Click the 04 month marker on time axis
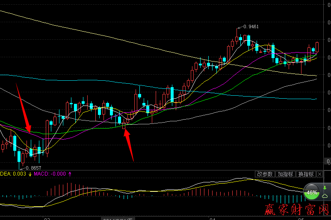The image size is (331, 220). [213, 218]
